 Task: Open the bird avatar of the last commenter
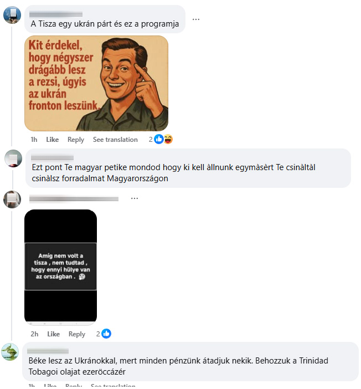point(10,352)
